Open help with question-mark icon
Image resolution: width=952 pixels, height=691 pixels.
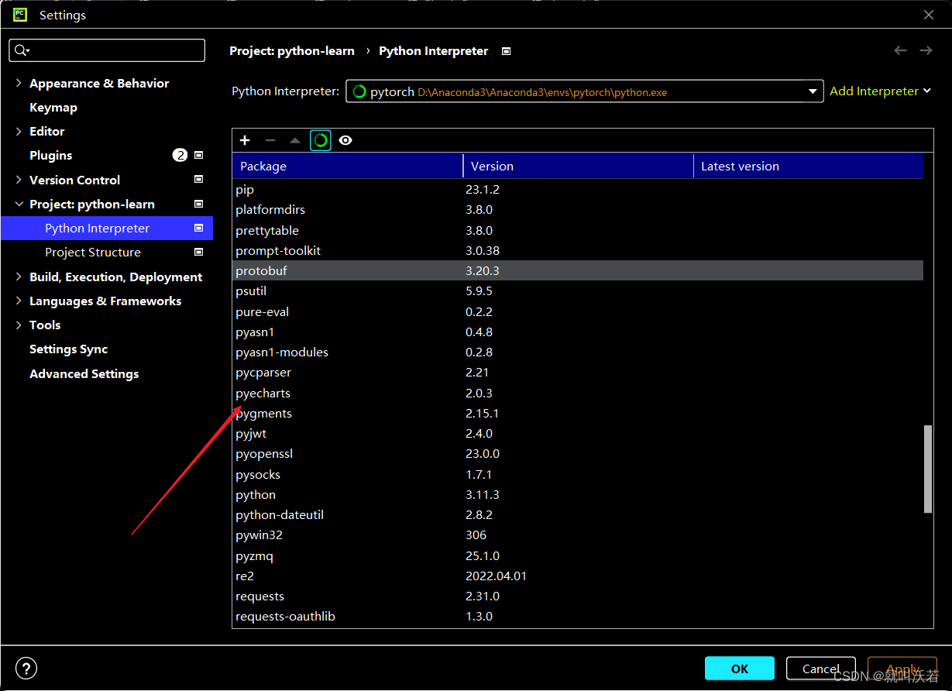(26, 668)
